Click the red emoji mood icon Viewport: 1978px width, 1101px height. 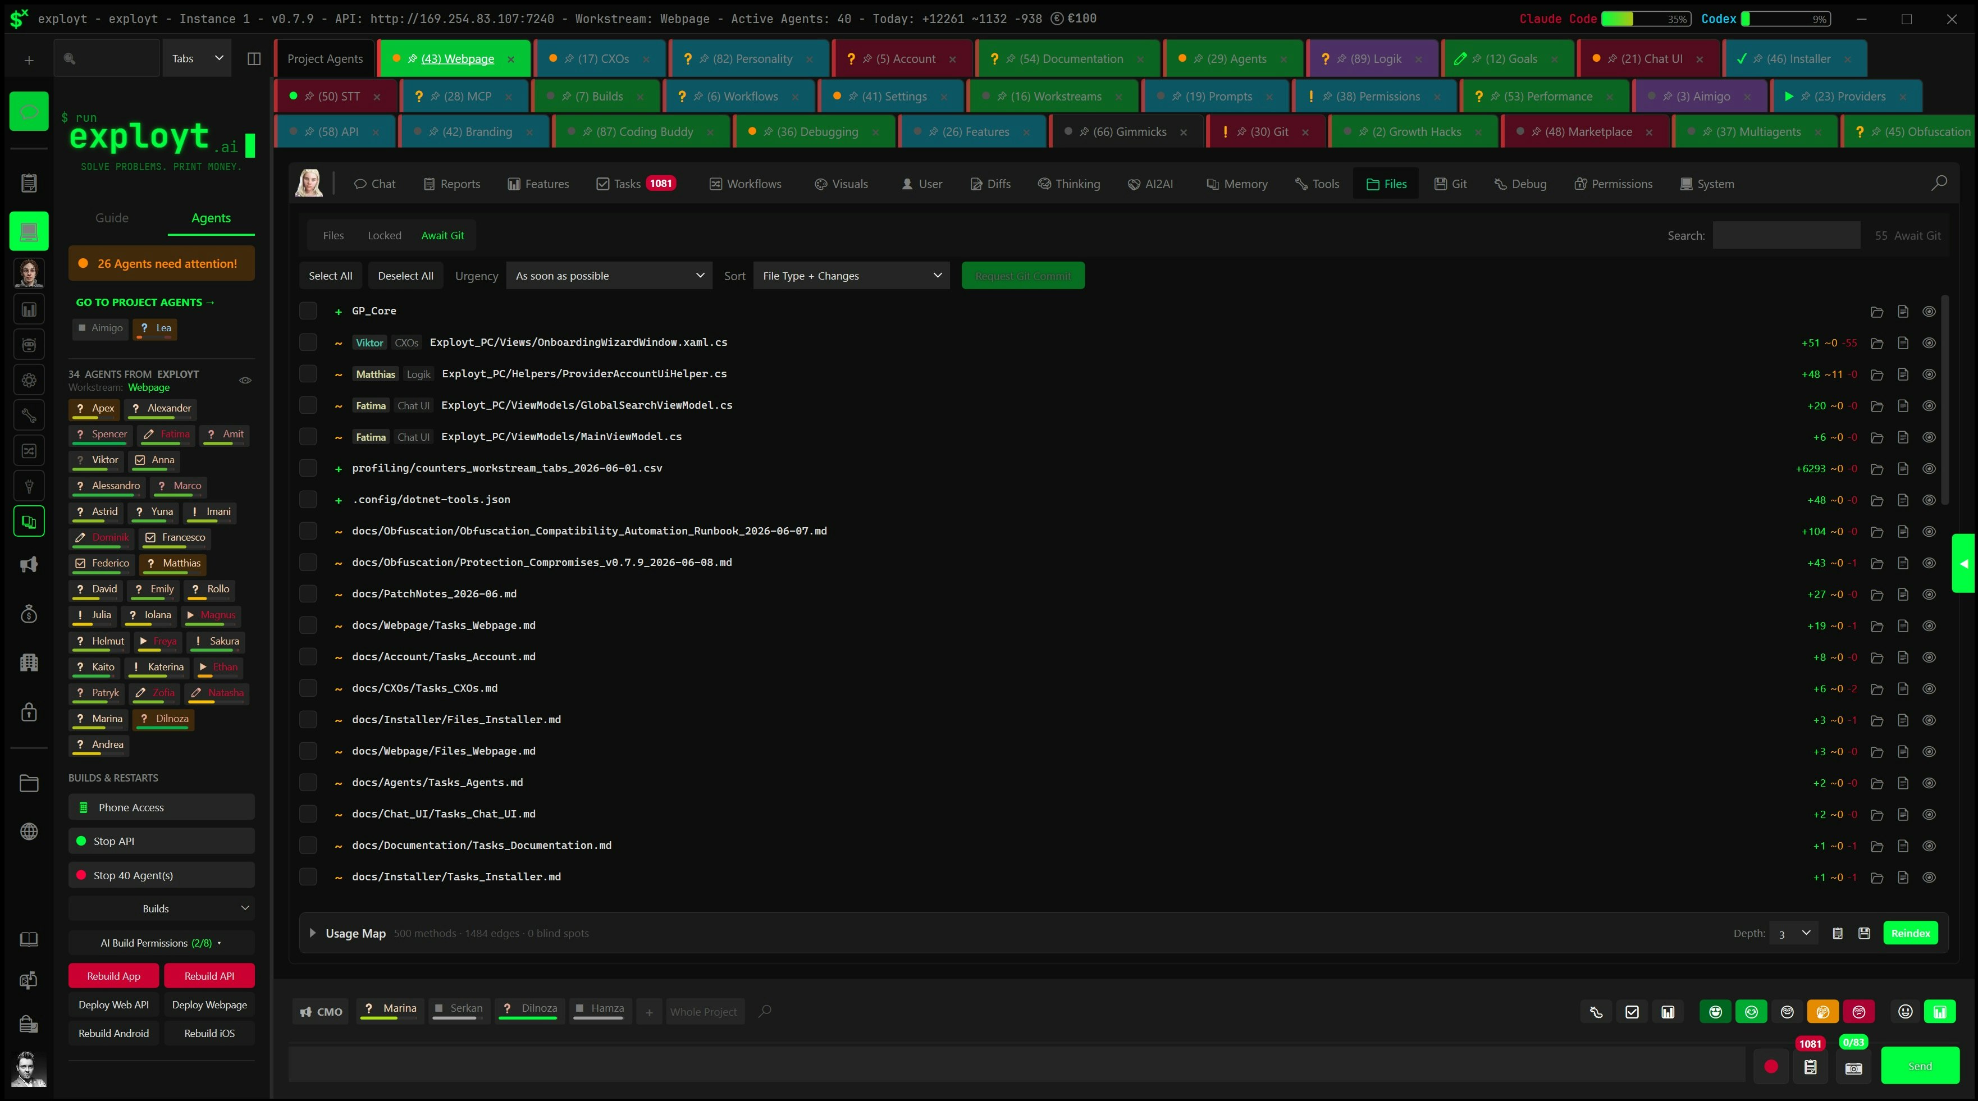pos(1859,1012)
